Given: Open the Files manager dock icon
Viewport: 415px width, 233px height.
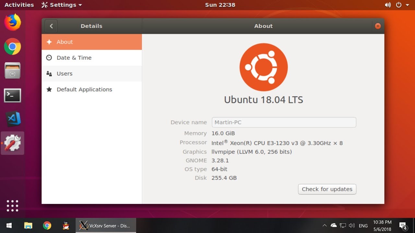Looking at the screenshot, I should pyautogui.click(x=12, y=71).
